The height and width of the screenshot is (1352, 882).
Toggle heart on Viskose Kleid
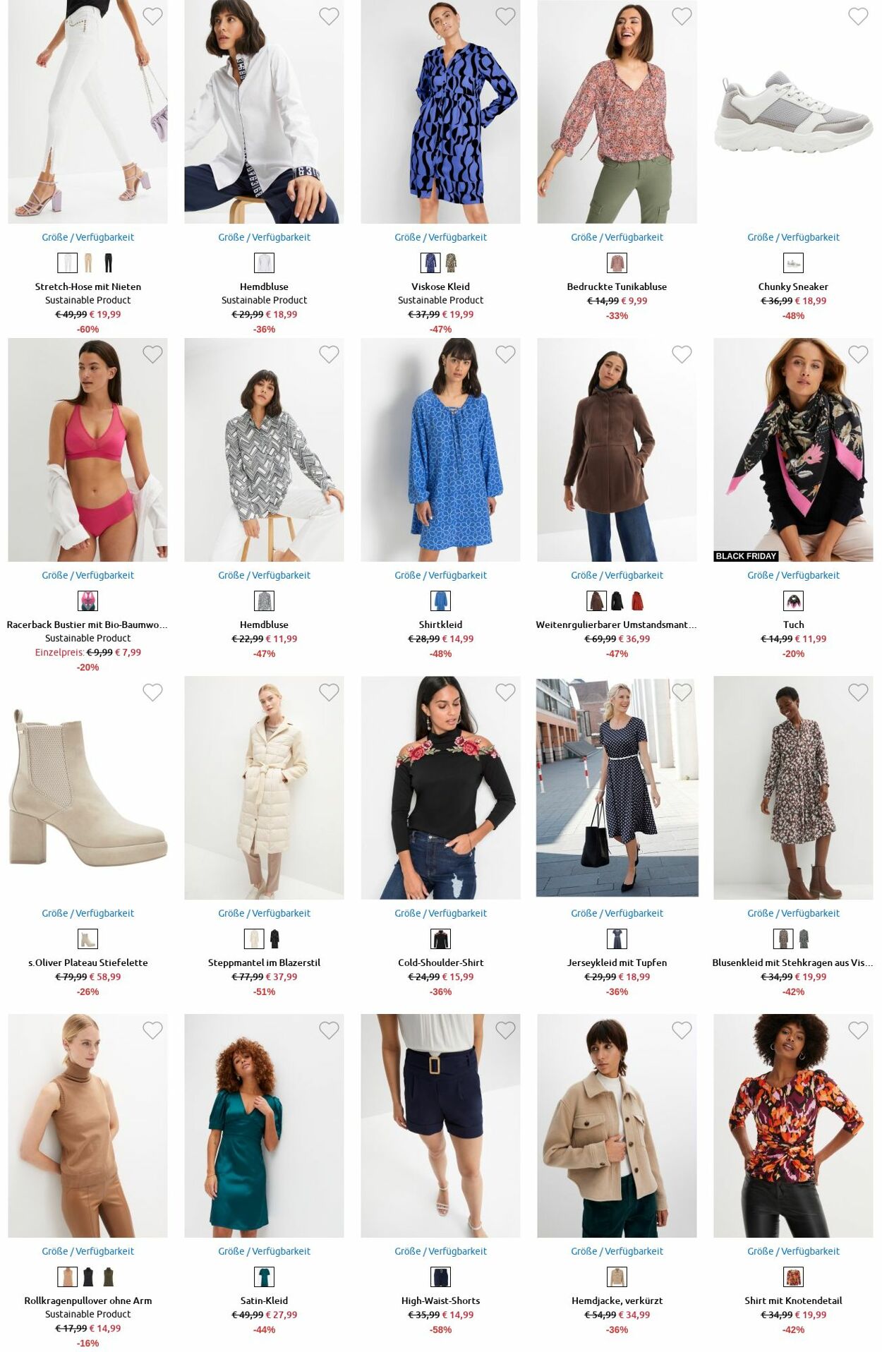(505, 16)
